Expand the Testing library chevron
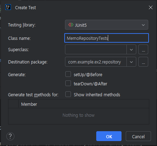Image resolution: width=157 pixels, height=146 pixels. (143, 25)
